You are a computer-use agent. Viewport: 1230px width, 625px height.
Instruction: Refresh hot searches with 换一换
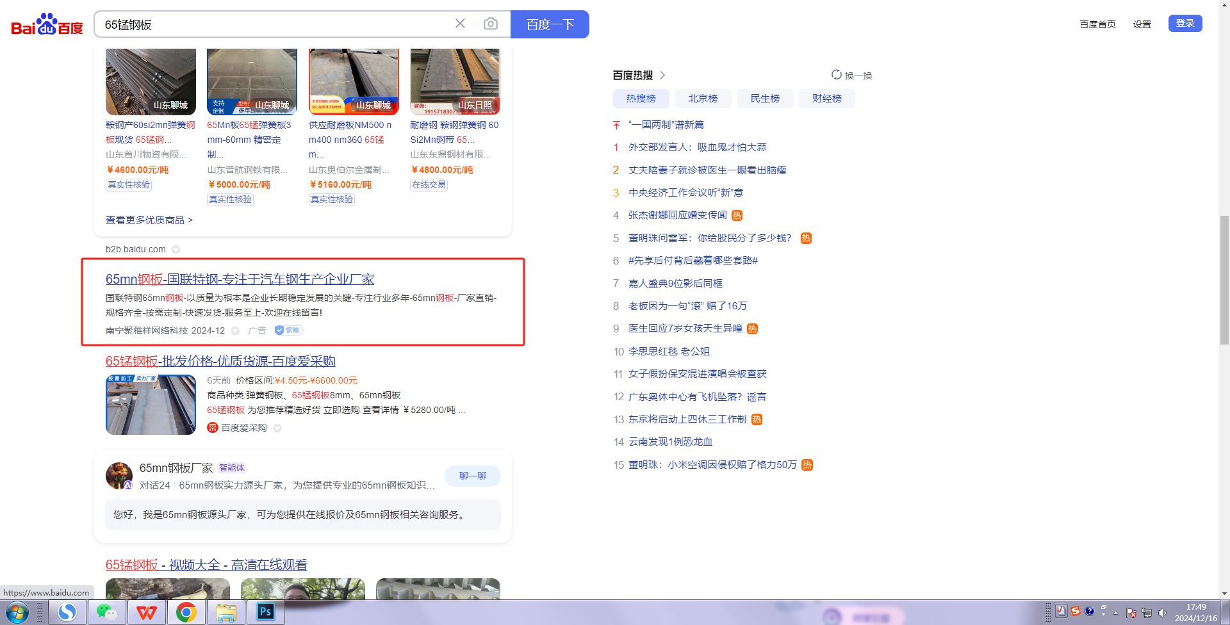coord(852,76)
